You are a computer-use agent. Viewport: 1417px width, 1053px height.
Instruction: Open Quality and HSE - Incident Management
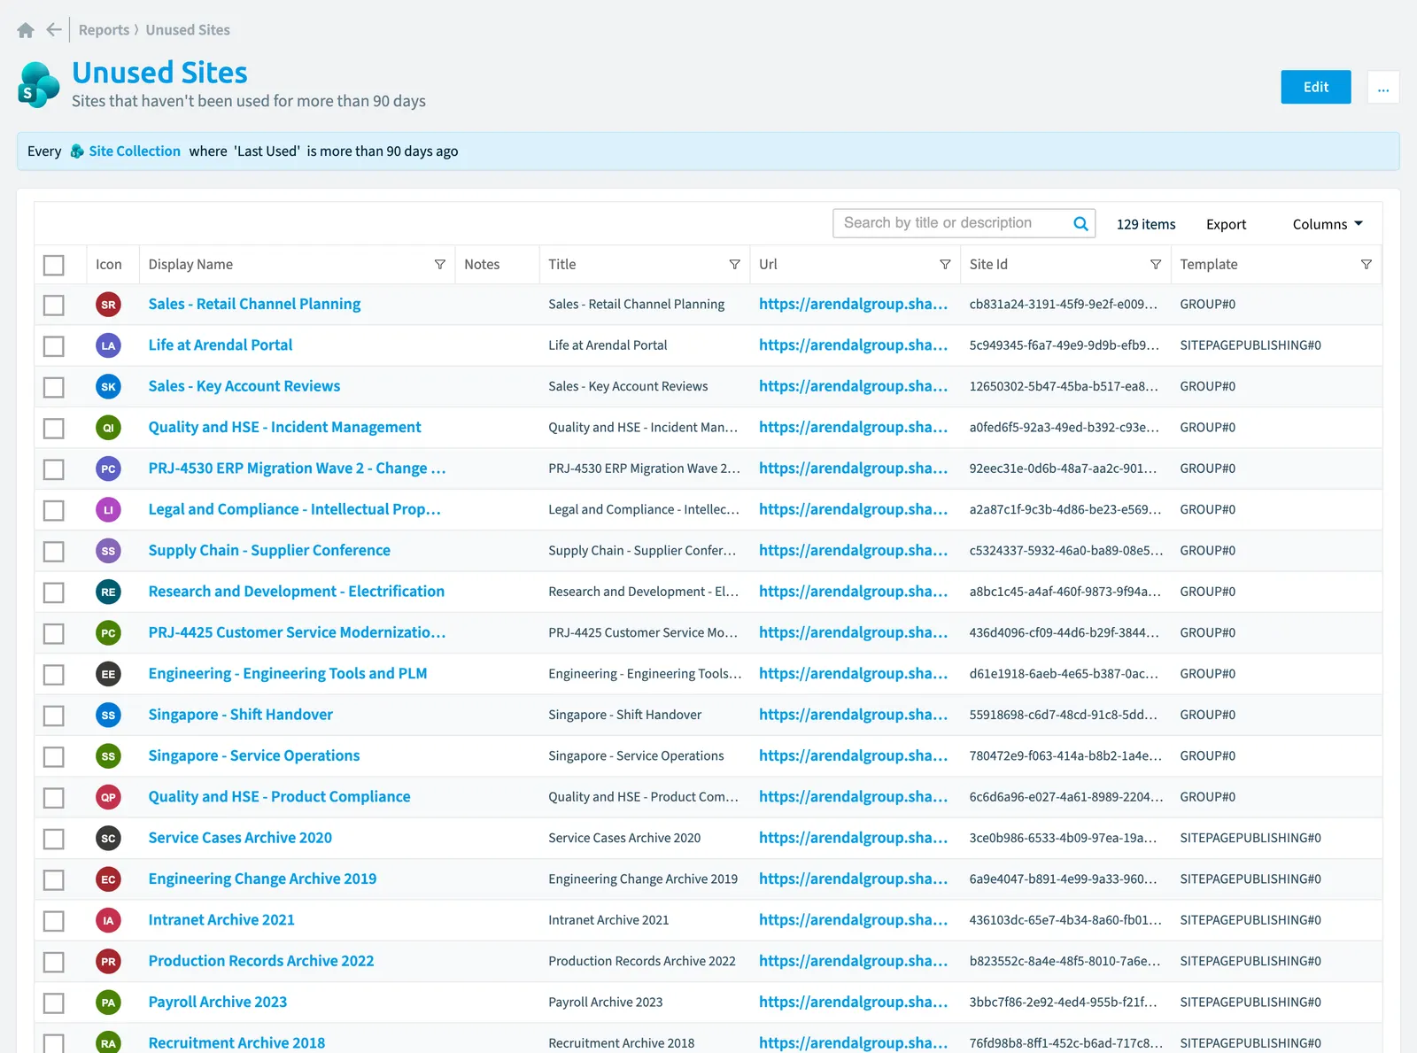284,428
